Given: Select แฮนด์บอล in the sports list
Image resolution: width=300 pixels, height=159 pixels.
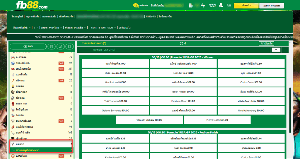Looking at the screenshot, I should coord(42,156).
